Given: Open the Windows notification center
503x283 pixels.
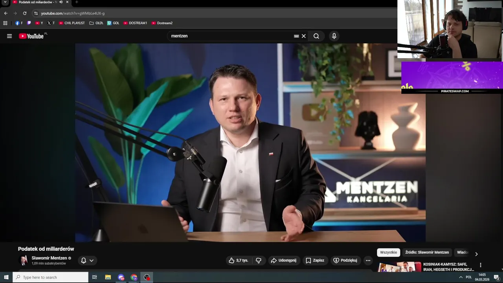Looking at the screenshot, I should (496, 277).
